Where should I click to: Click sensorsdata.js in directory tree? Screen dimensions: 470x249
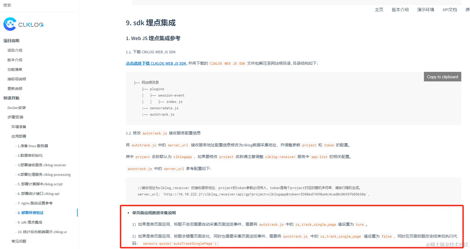pyautogui.click(x=164, y=108)
